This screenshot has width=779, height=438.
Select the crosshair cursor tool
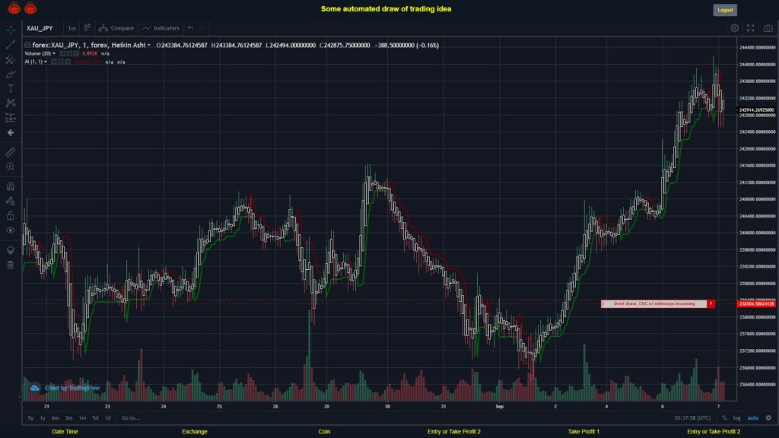11,30
